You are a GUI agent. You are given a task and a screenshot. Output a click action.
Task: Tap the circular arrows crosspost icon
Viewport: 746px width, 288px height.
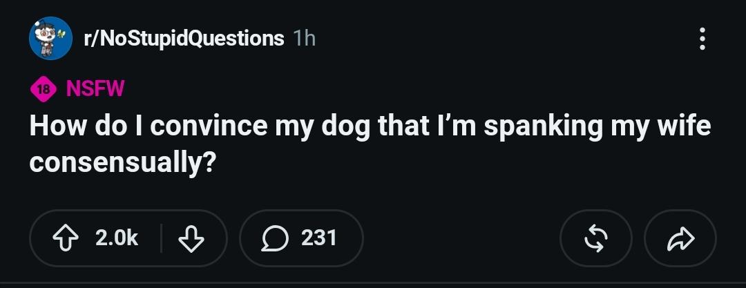[596, 238]
